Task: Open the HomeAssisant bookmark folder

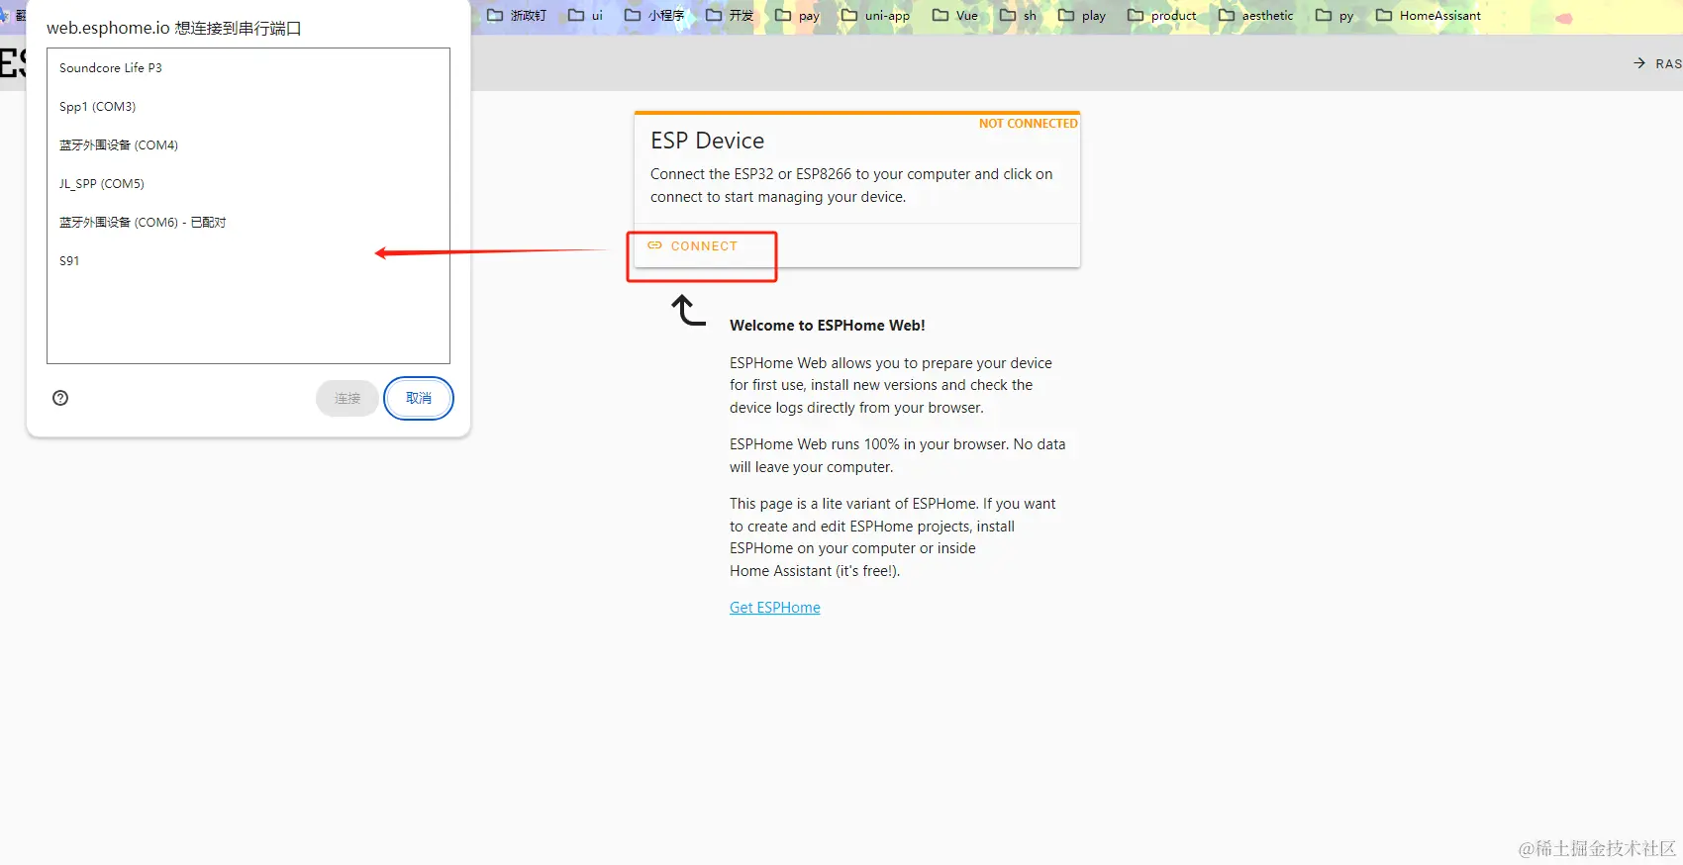Action: pyautogui.click(x=1429, y=15)
